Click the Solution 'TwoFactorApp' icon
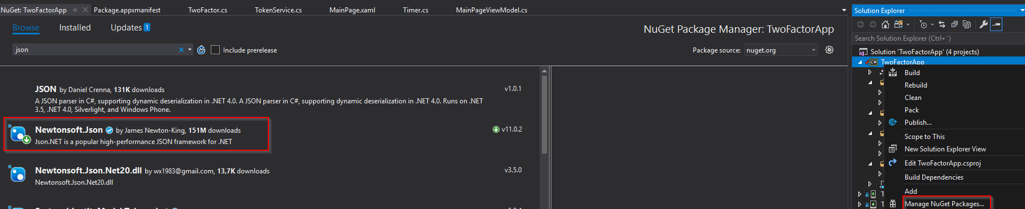1025x209 pixels. click(x=863, y=52)
